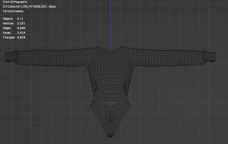Screen dimensions: 228x144
Task: Click the "ZIN_FIT BASE.001 : Basis" collection text
Action: 39,6
